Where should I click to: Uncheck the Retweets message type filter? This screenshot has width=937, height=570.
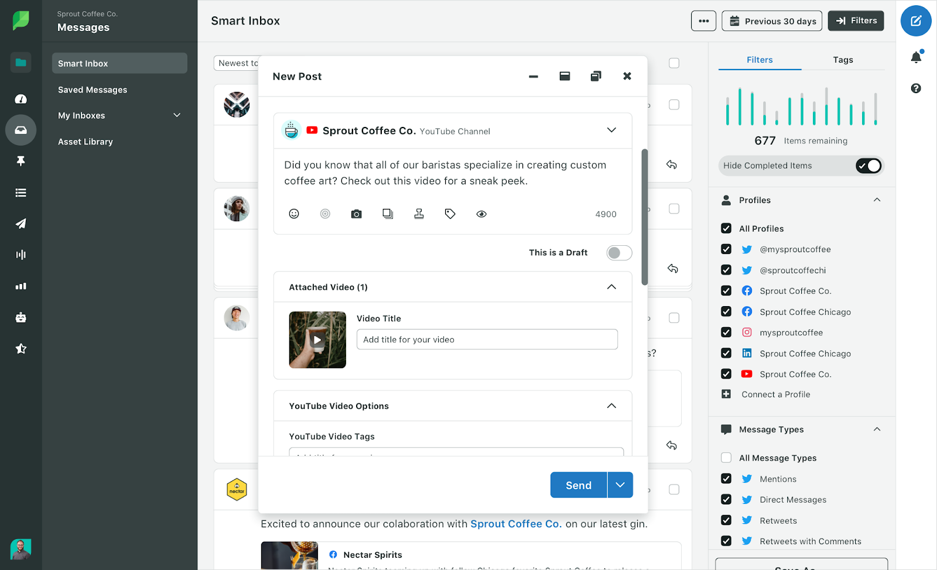coord(726,520)
